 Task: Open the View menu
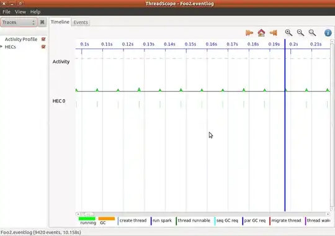click(20, 12)
